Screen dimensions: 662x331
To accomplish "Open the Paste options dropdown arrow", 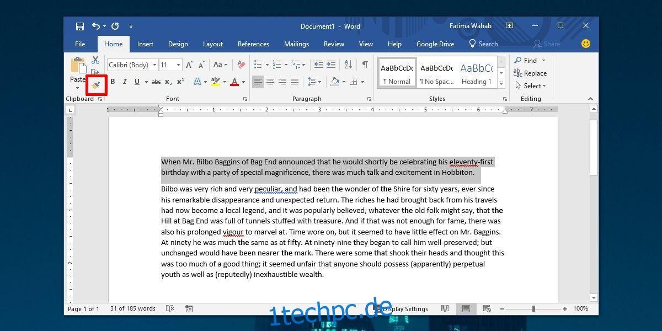I will pos(78,87).
